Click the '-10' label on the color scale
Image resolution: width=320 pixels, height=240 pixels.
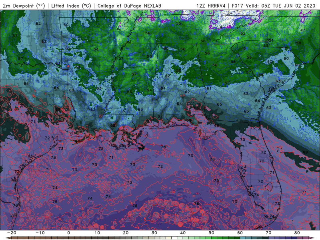[x=40, y=233]
